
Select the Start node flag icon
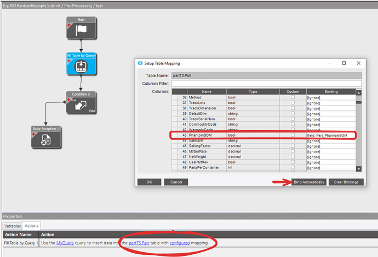(x=81, y=31)
